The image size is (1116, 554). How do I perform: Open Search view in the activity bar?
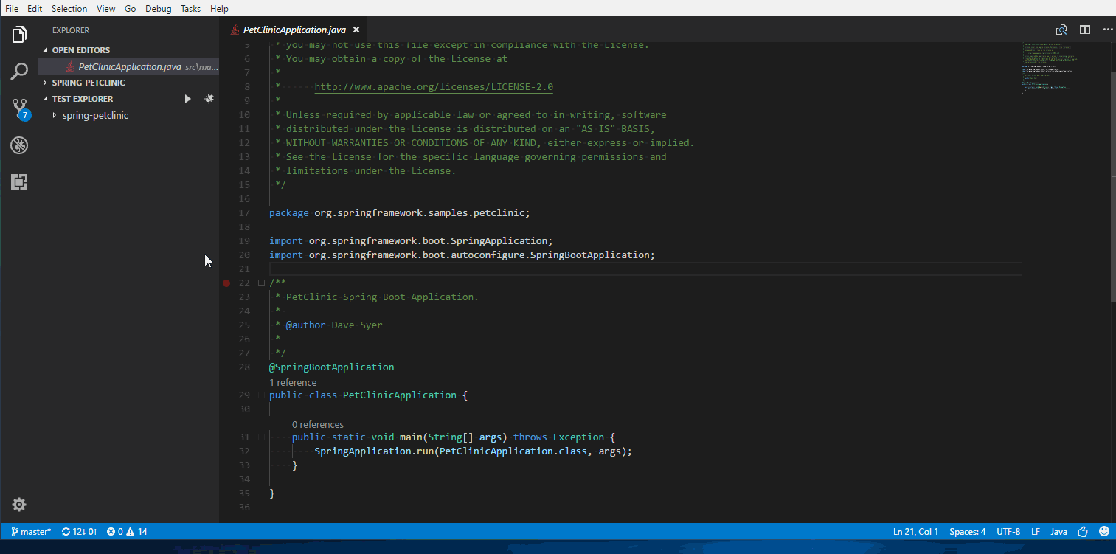pos(19,71)
